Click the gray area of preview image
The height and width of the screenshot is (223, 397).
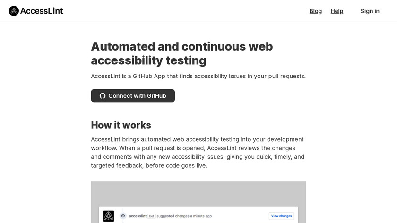click(198, 194)
